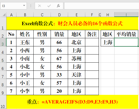Click the name cell 小李

[25, 91]
